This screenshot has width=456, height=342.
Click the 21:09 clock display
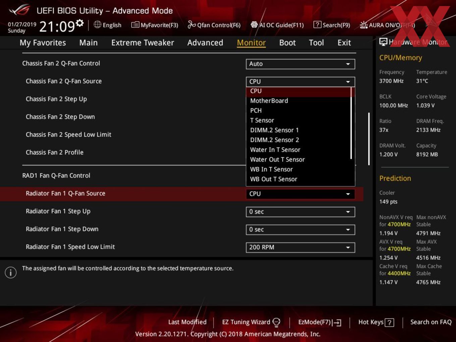click(x=57, y=26)
